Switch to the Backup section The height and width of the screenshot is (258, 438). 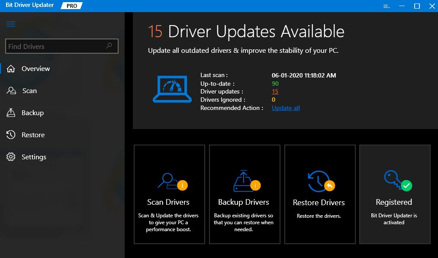[x=33, y=113]
